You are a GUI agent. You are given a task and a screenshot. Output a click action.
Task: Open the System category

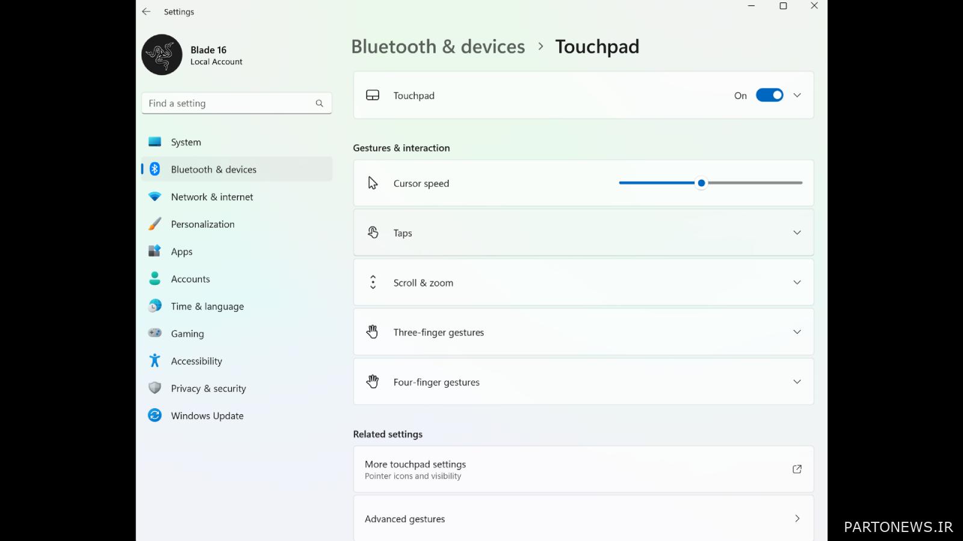click(186, 142)
